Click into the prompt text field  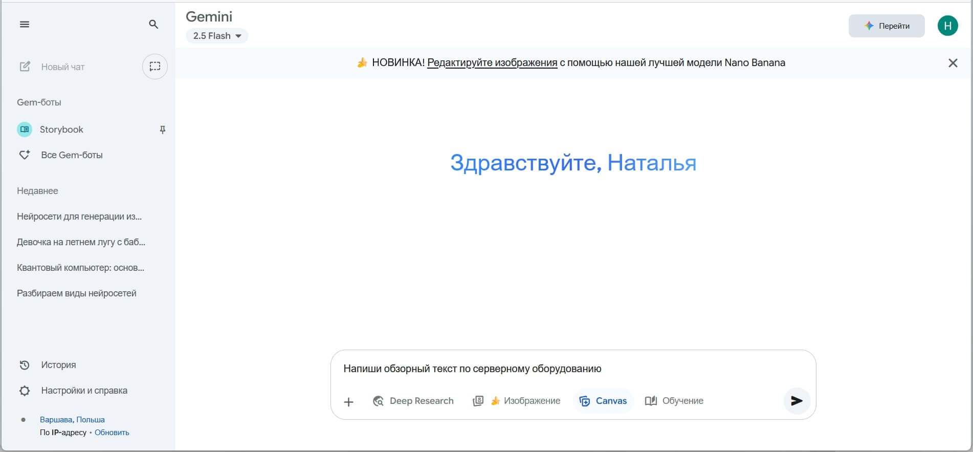click(x=573, y=369)
